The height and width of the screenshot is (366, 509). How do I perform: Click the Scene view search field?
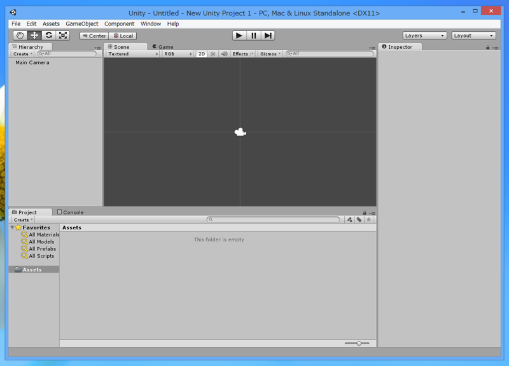pos(330,54)
